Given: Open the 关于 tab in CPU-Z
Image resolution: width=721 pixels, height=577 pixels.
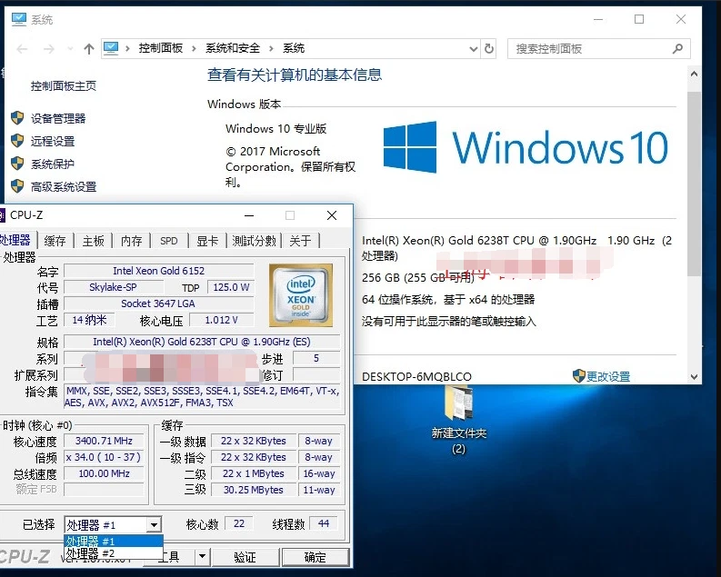Looking at the screenshot, I should (x=301, y=241).
